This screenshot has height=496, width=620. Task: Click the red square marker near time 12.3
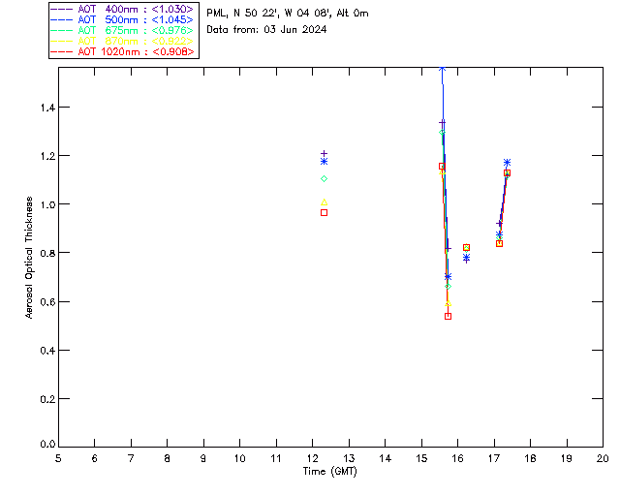[x=324, y=213]
